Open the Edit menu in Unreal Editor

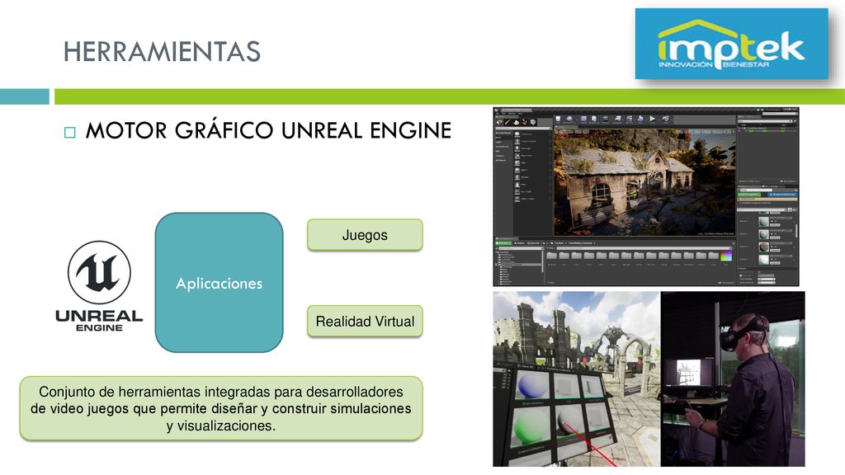tap(504, 113)
